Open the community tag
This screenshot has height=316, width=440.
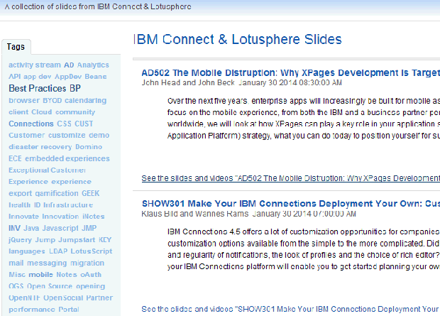click(x=75, y=111)
